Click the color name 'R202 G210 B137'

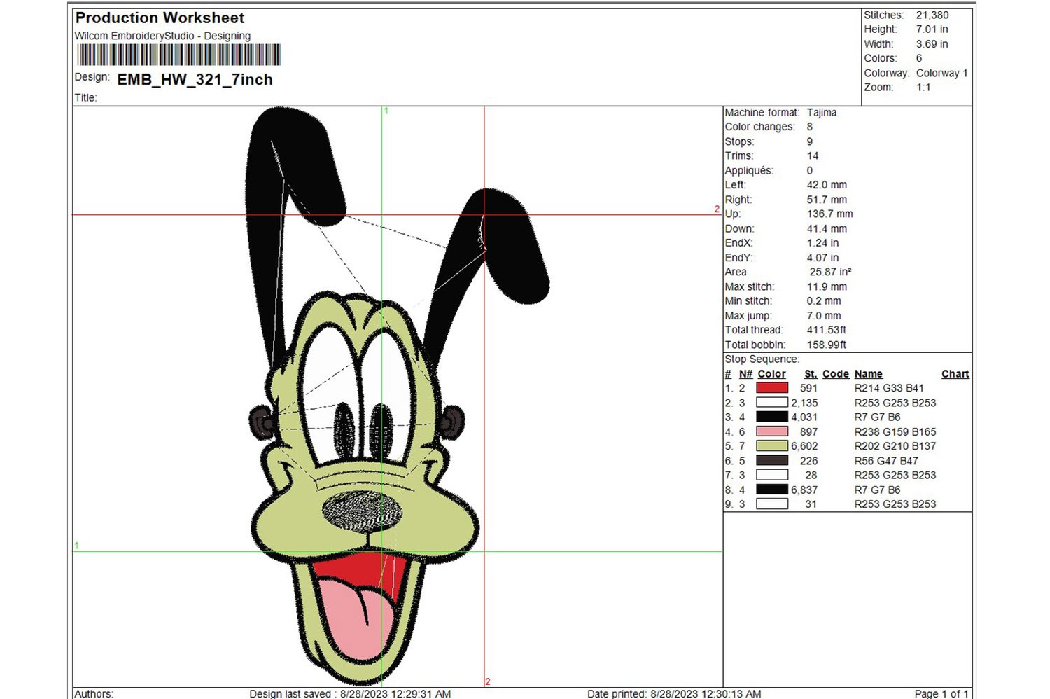tap(895, 446)
